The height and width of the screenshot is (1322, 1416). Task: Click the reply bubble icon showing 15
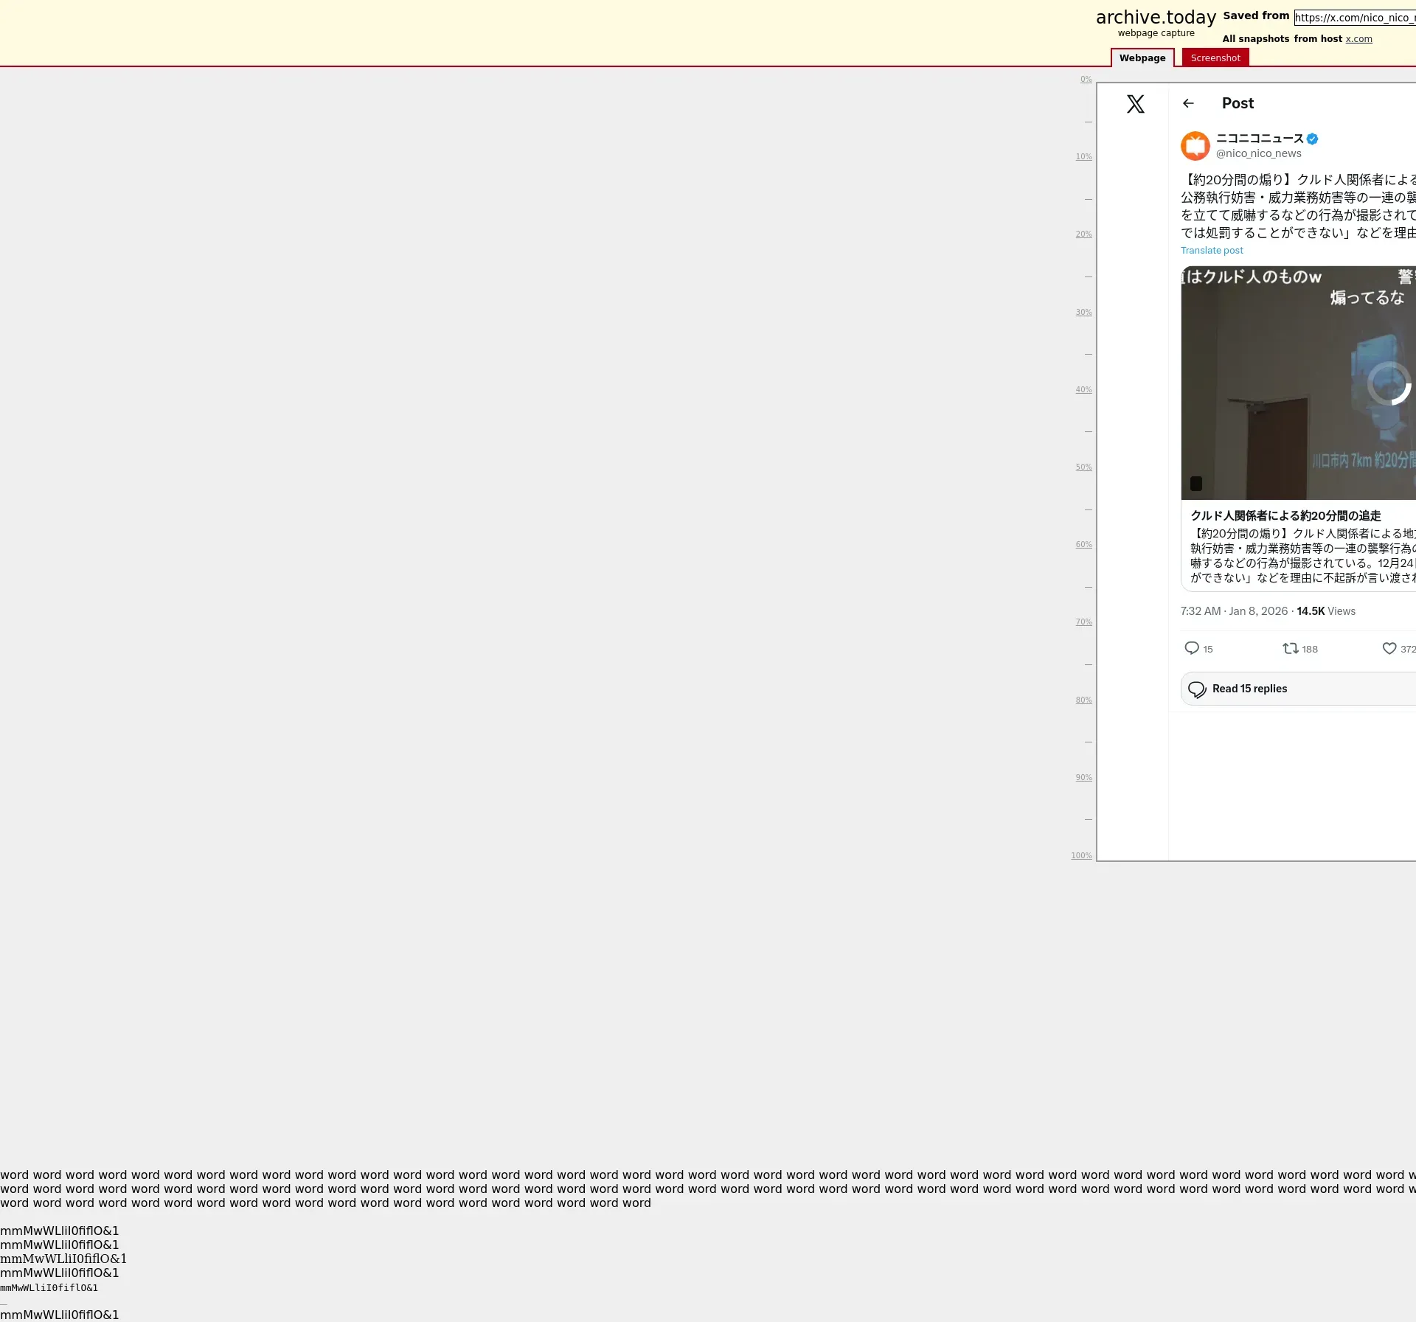1191,648
